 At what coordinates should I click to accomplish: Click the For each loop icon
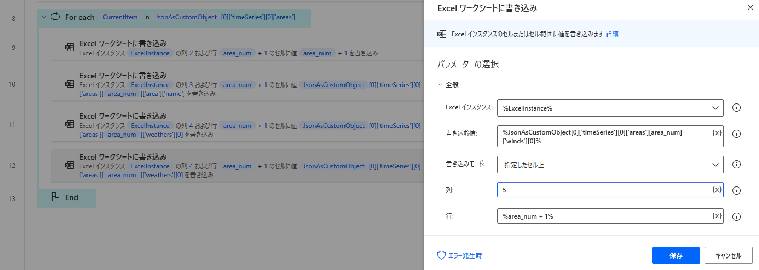(55, 17)
